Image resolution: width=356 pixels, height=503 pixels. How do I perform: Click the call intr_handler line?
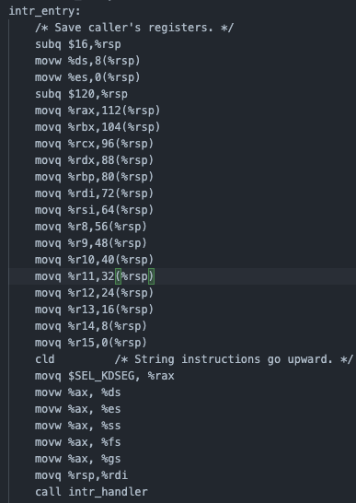[x=91, y=492]
